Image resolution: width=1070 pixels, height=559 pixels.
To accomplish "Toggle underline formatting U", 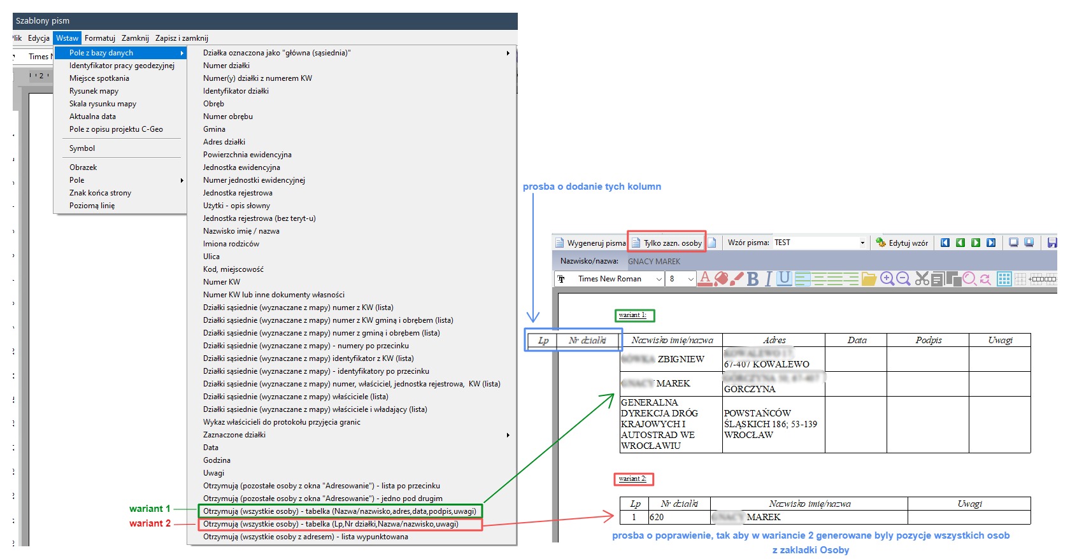I will point(784,278).
